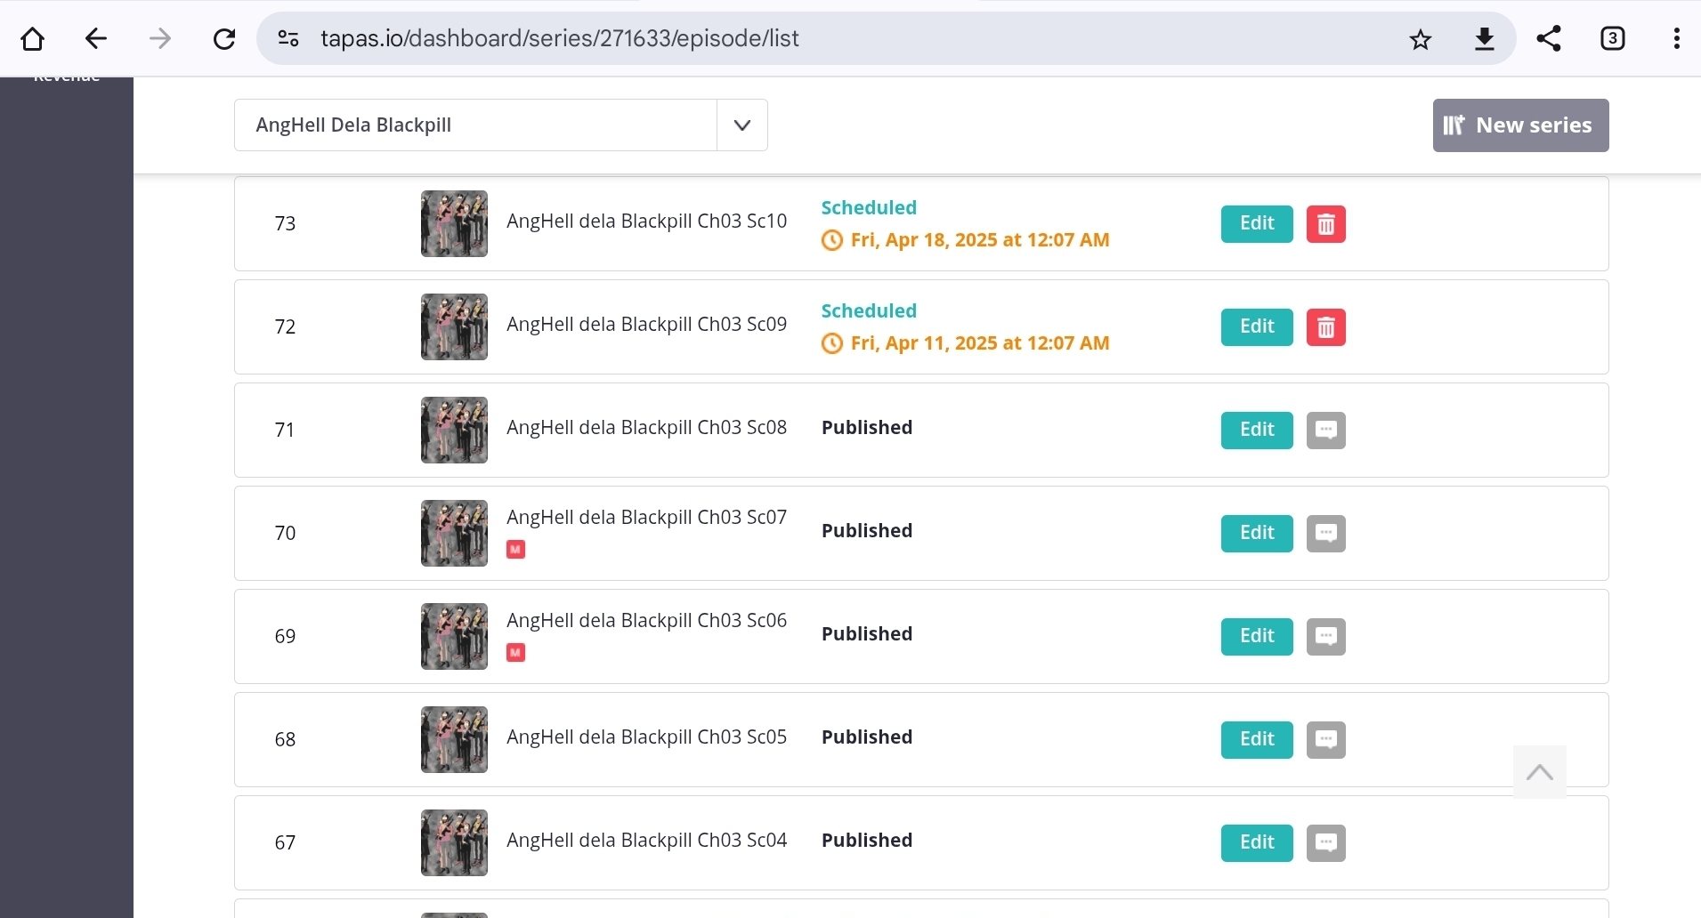This screenshot has height=918, width=1701.
Task: Open comments for episode 67
Action: point(1325,843)
